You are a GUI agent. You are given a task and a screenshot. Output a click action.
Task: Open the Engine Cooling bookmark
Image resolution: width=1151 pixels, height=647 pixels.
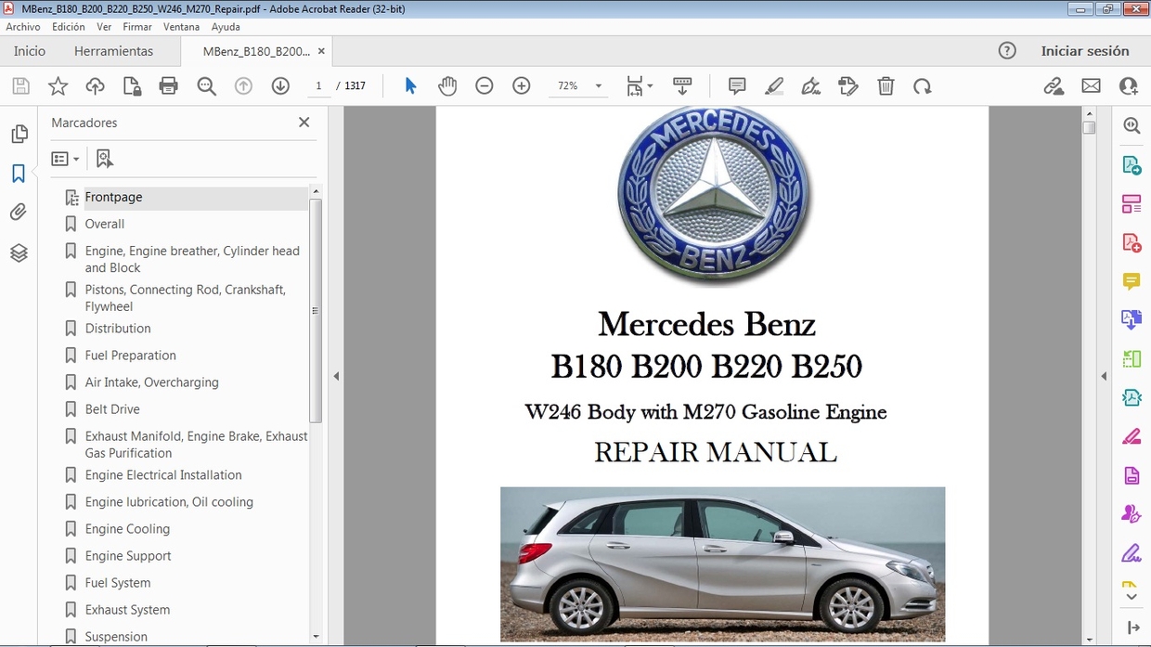[x=127, y=529]
